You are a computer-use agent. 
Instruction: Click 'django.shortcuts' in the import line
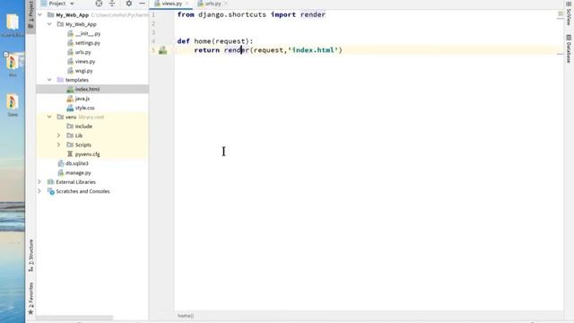coord(232,14)
